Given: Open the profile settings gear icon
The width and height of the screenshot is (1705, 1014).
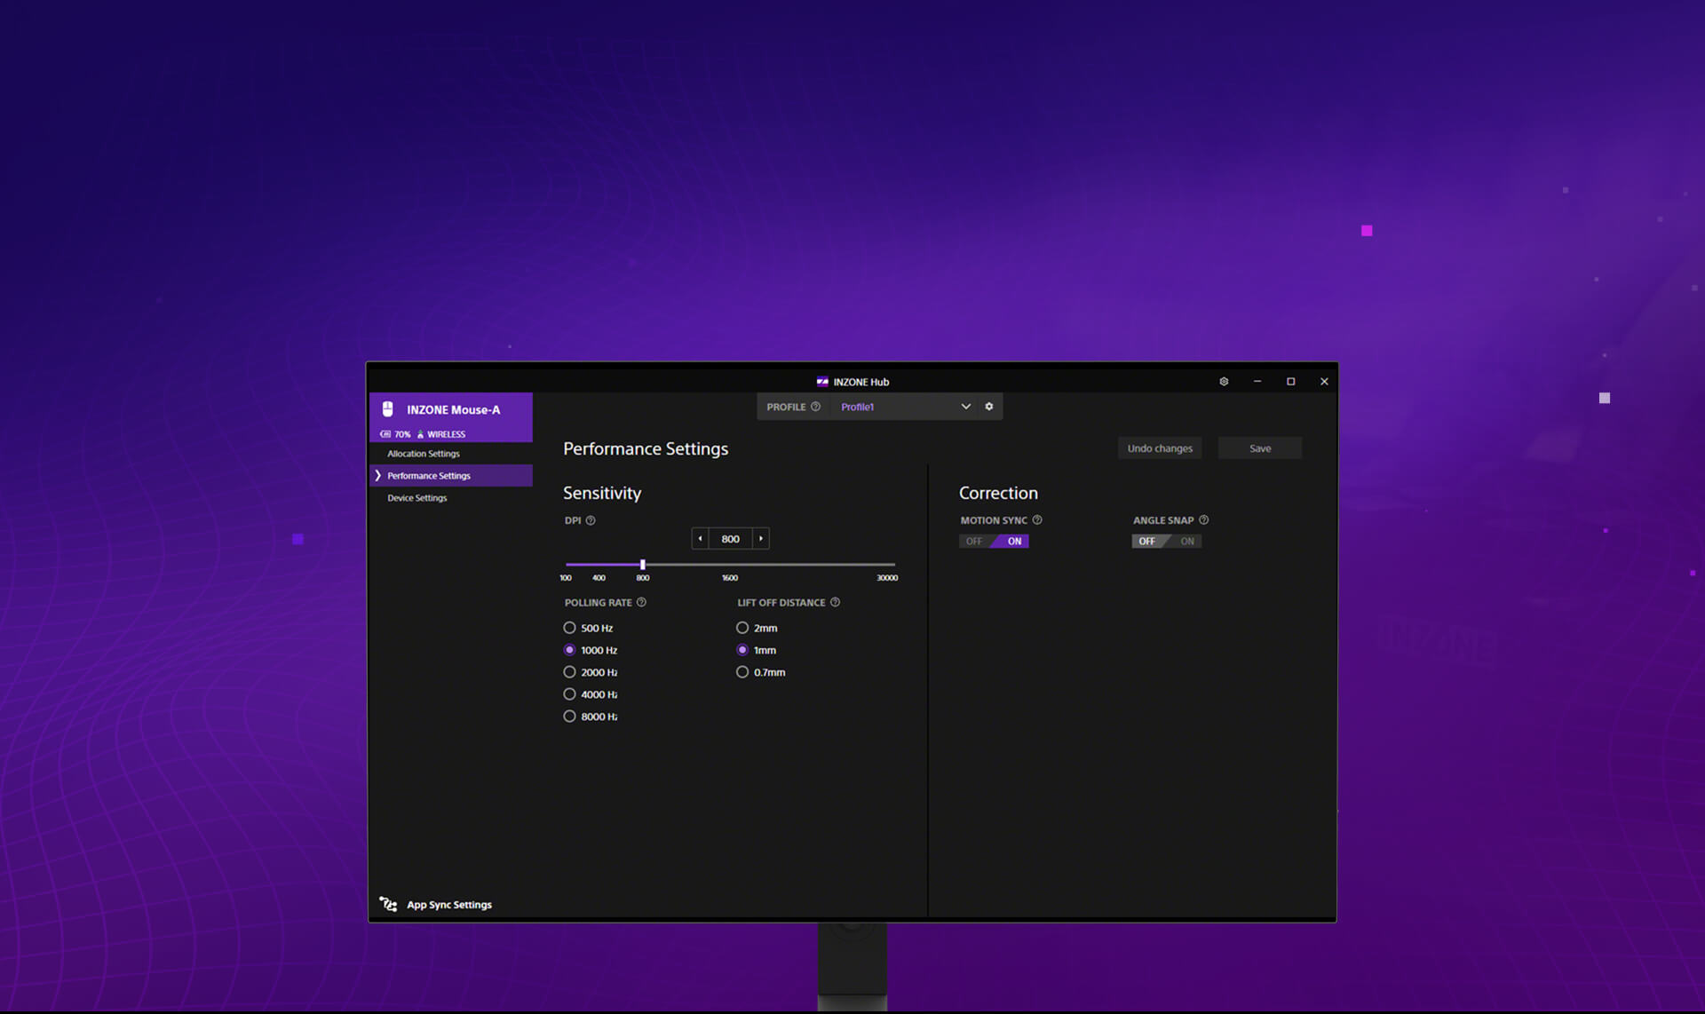Looking at the screenshot, I should (x=988, y=407).
